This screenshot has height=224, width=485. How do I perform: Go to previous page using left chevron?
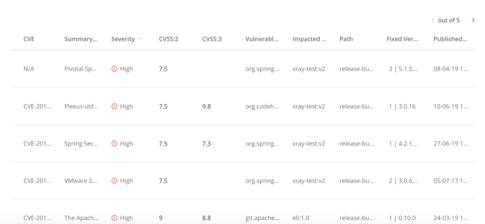pos(467,20)
